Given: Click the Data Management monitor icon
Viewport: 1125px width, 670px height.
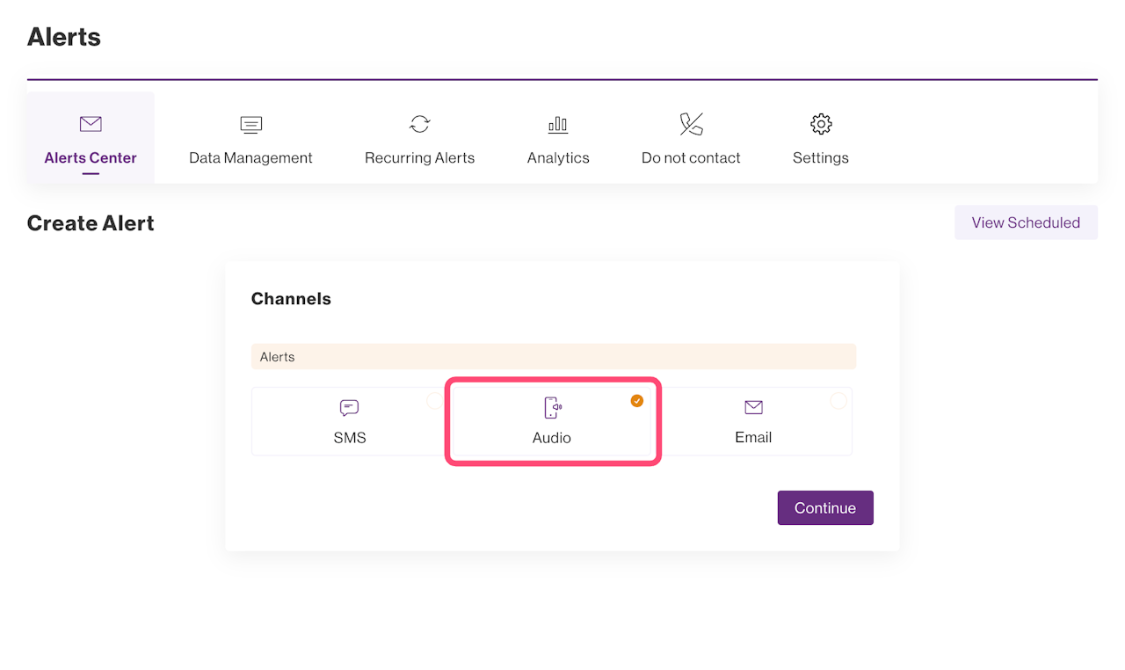Looking at the screenshot, I should pyautogui.click(x=250, y=125).
